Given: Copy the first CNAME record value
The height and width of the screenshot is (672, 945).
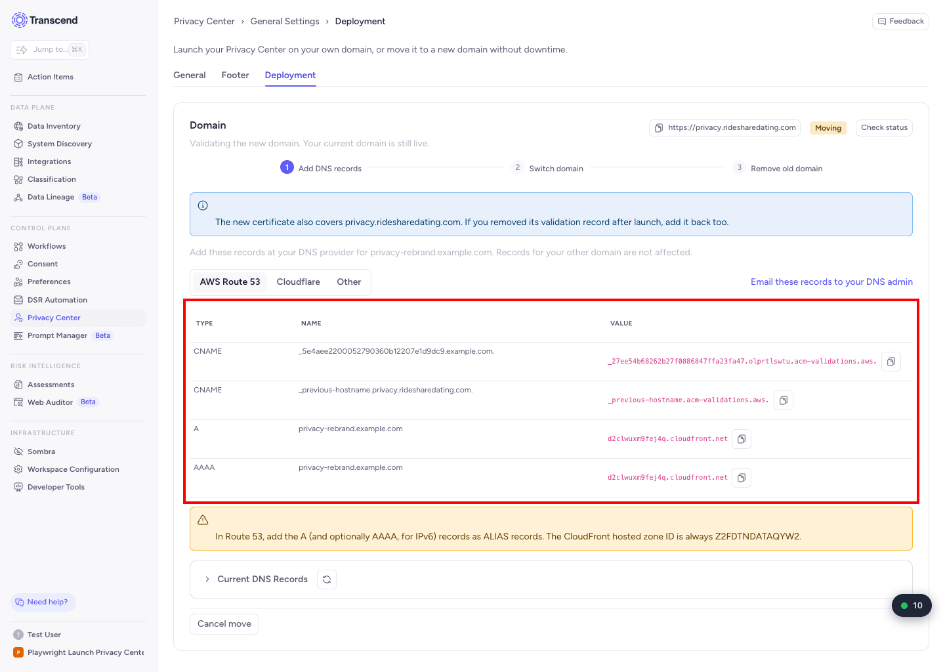Looking at the screenshot, I should [x=891, y=362].
